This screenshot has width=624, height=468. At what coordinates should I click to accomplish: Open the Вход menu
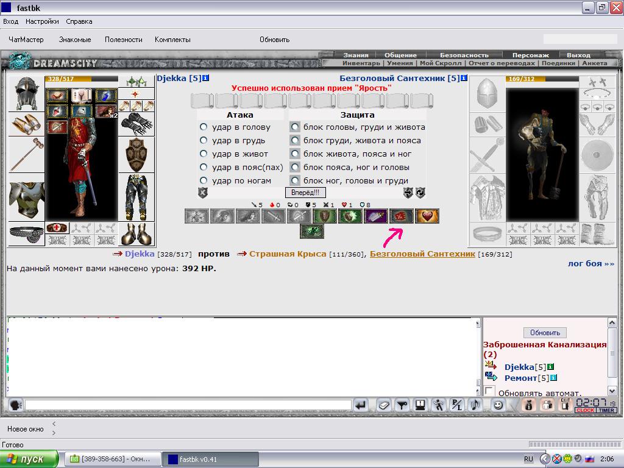pyautogui.click(x=11, y=21)
